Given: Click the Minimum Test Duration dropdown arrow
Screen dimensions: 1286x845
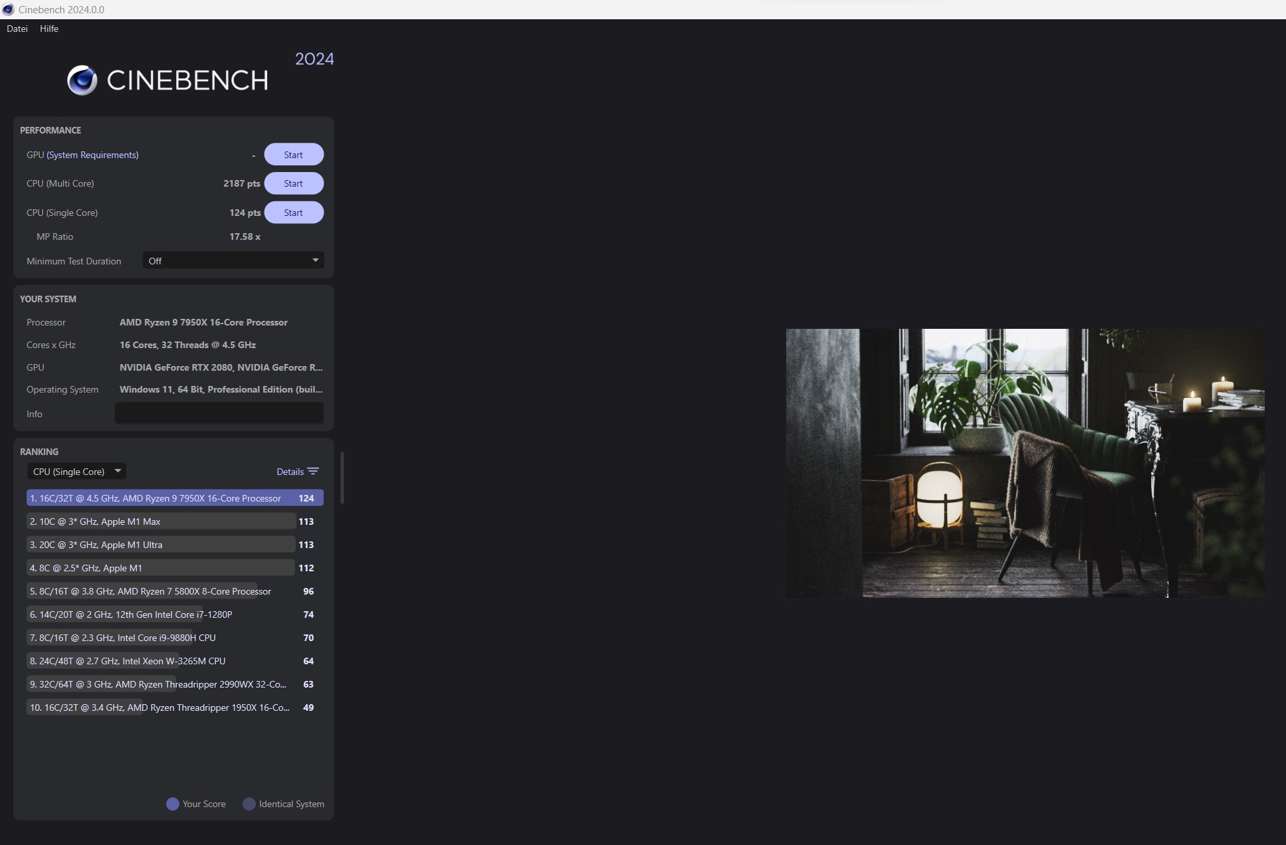Looking at the screenshot, I should pyautogui.click(x=316, y=260).
